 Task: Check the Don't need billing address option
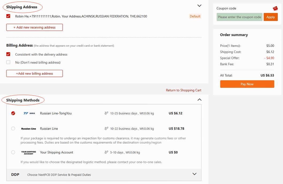[8, 62]
